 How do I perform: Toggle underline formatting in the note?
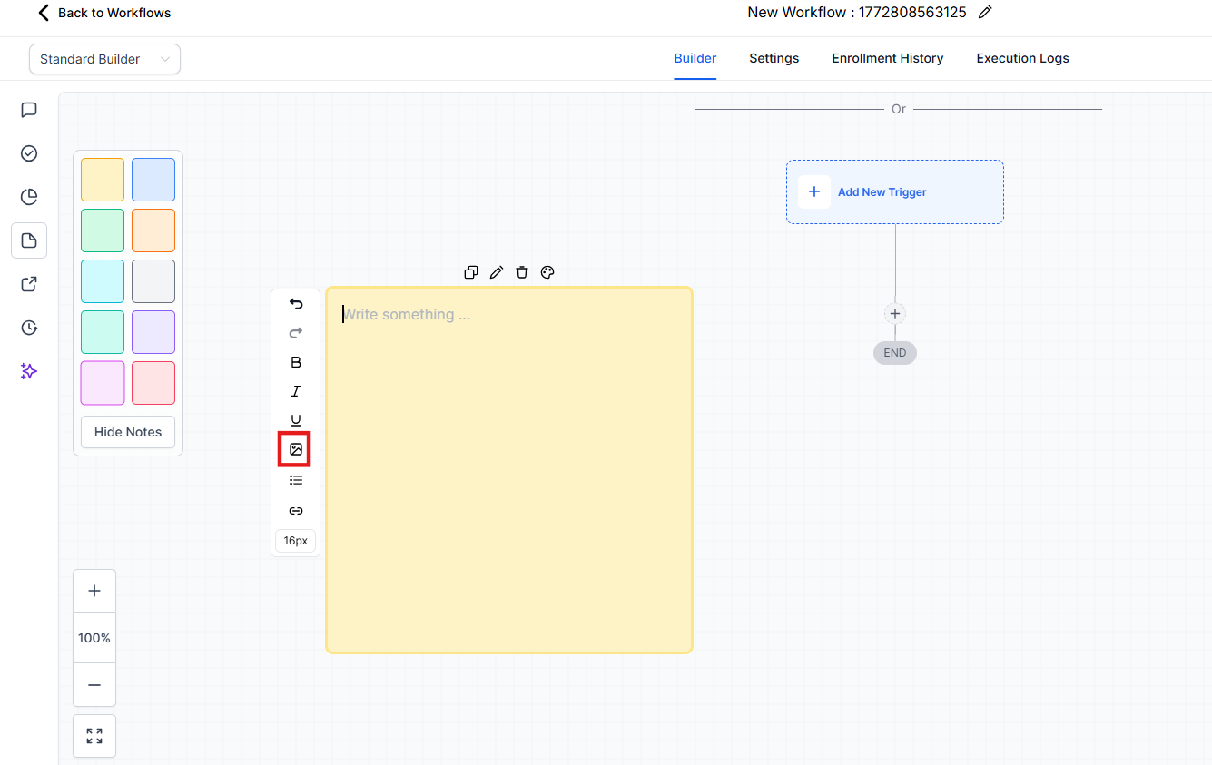tap(295, 420)
